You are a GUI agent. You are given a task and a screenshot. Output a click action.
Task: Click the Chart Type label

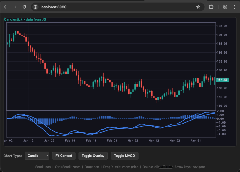[13, 156]
